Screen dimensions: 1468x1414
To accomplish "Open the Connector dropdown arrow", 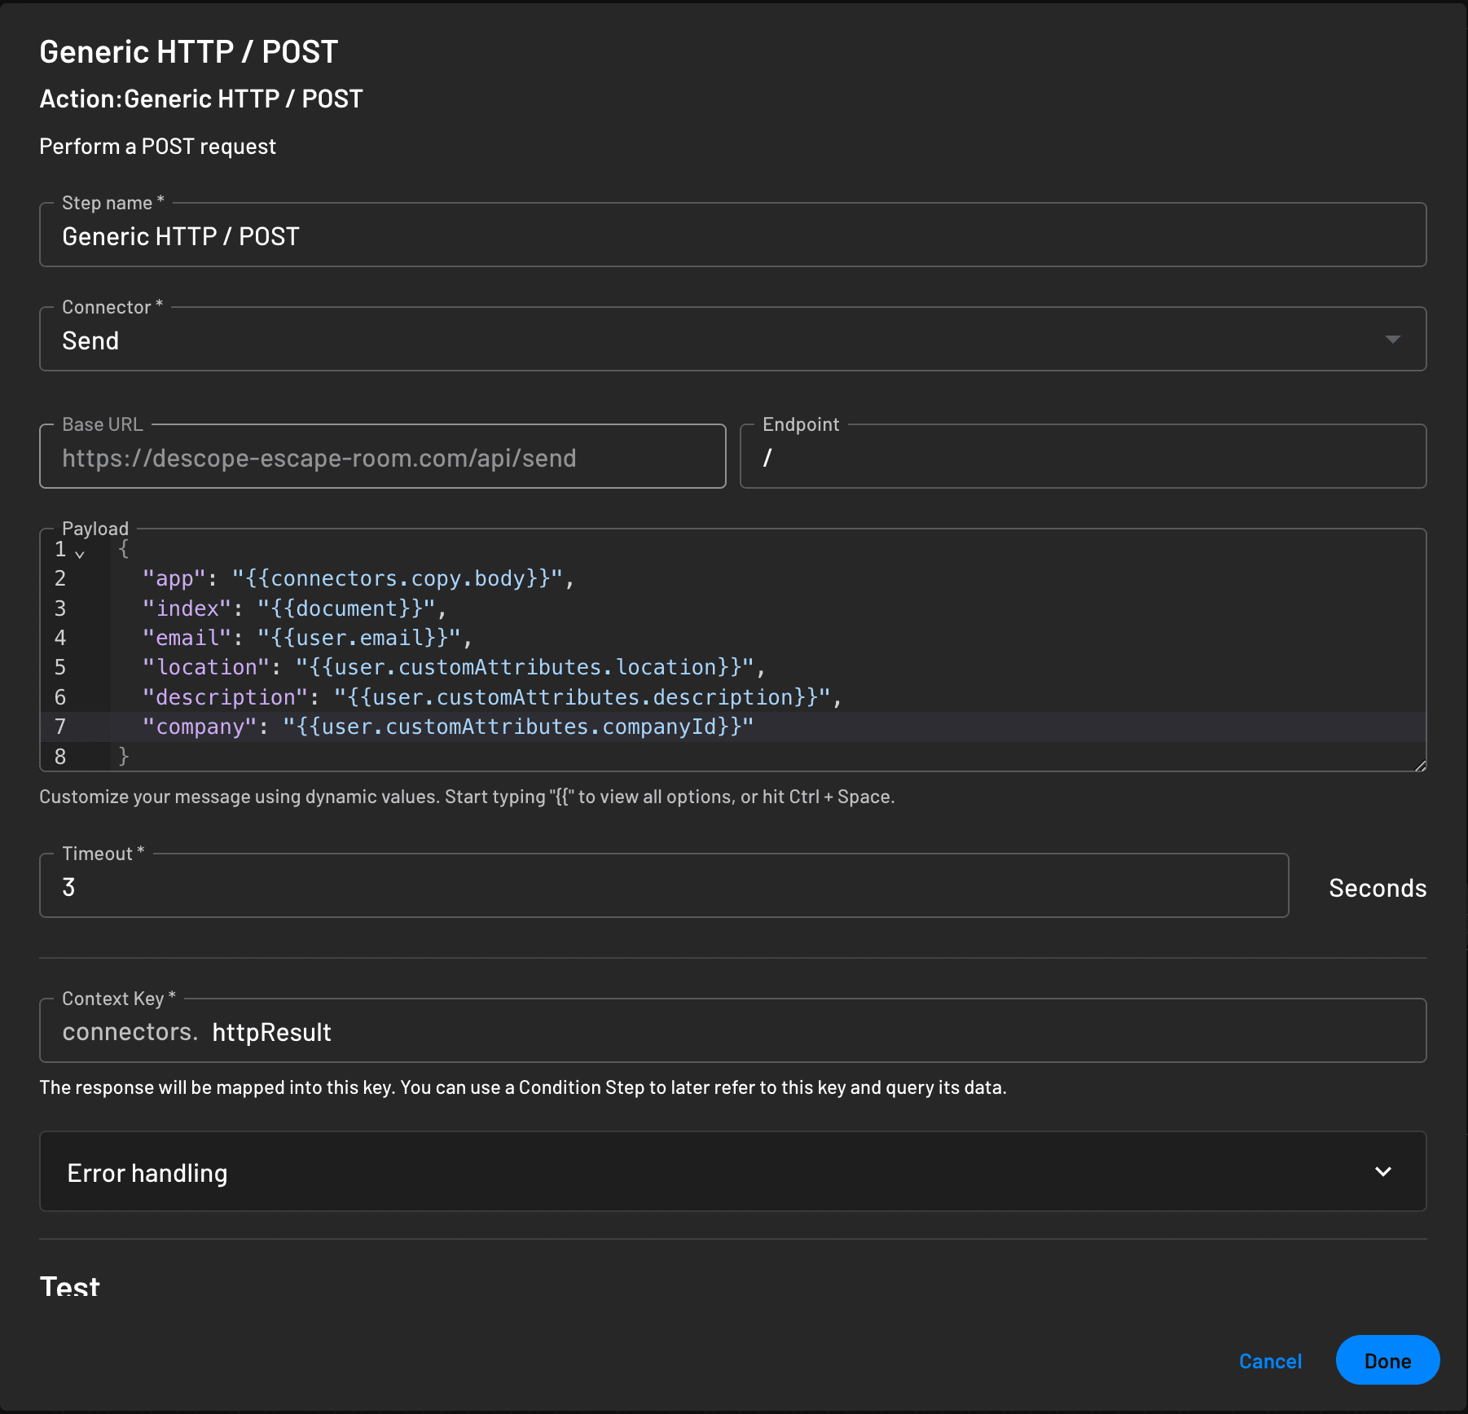I will pyautogui.click(x=1392, y=340).
